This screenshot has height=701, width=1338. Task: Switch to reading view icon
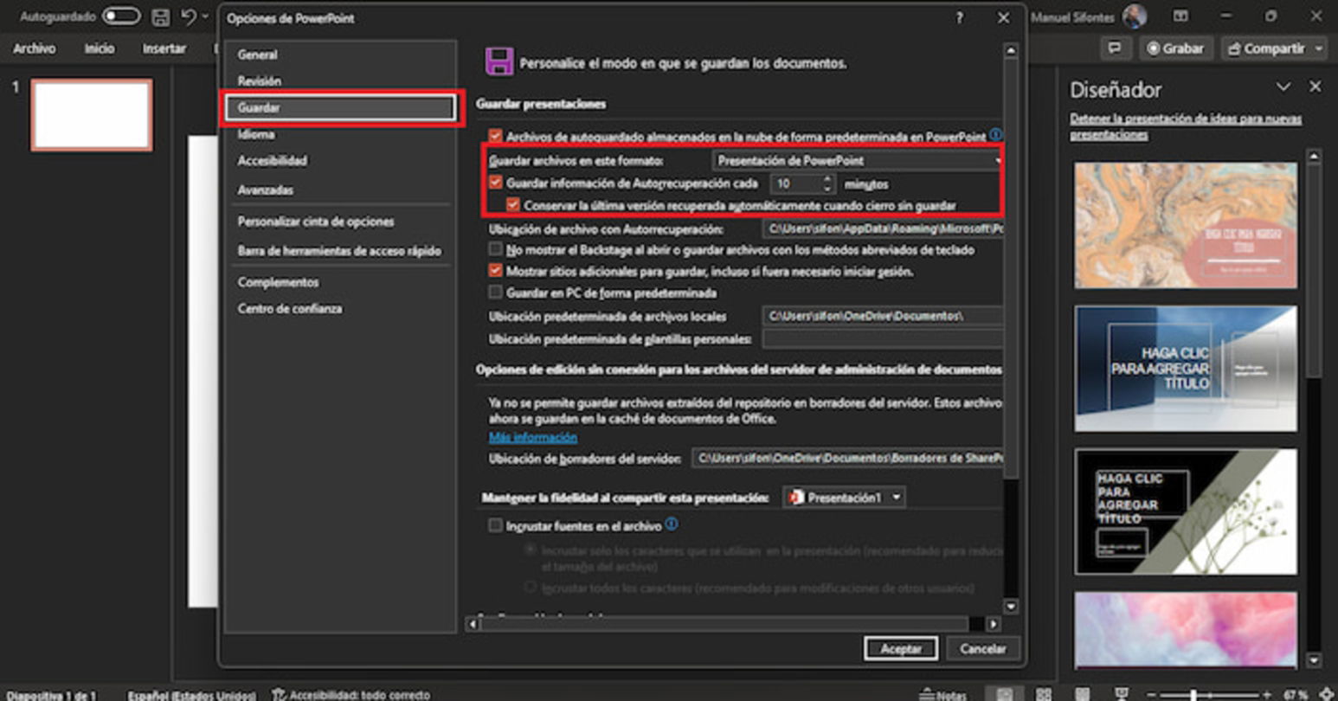coord(1082,694)
